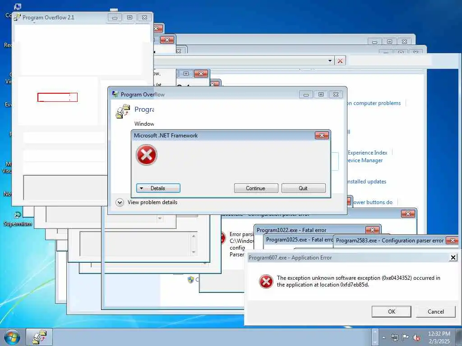This screenshot has height=346, width=462.
Task: Close the Program1022.exe Fatal error dialog
Action: pyautogui.click(x=372, y=230)
